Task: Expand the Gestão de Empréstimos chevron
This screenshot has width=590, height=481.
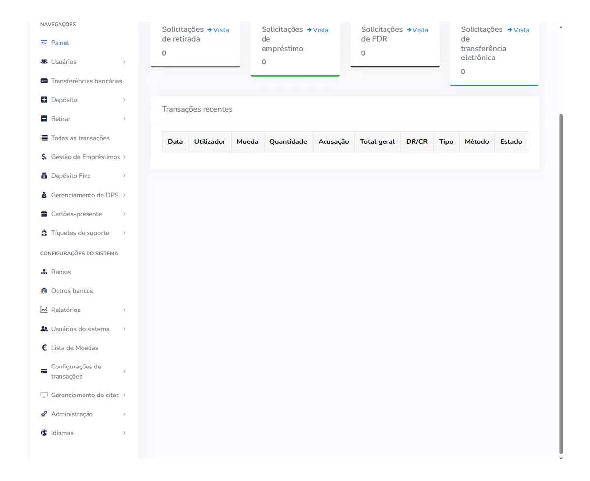Action: pyautogui.click(x=124, y=157)
